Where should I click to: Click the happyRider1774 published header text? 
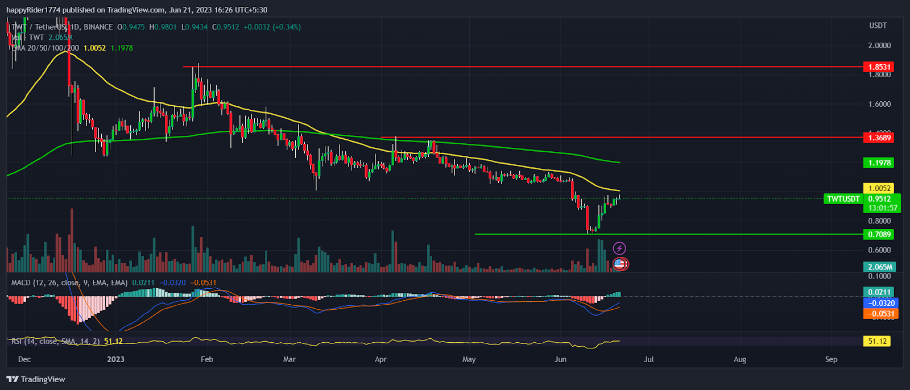(136, 10)
